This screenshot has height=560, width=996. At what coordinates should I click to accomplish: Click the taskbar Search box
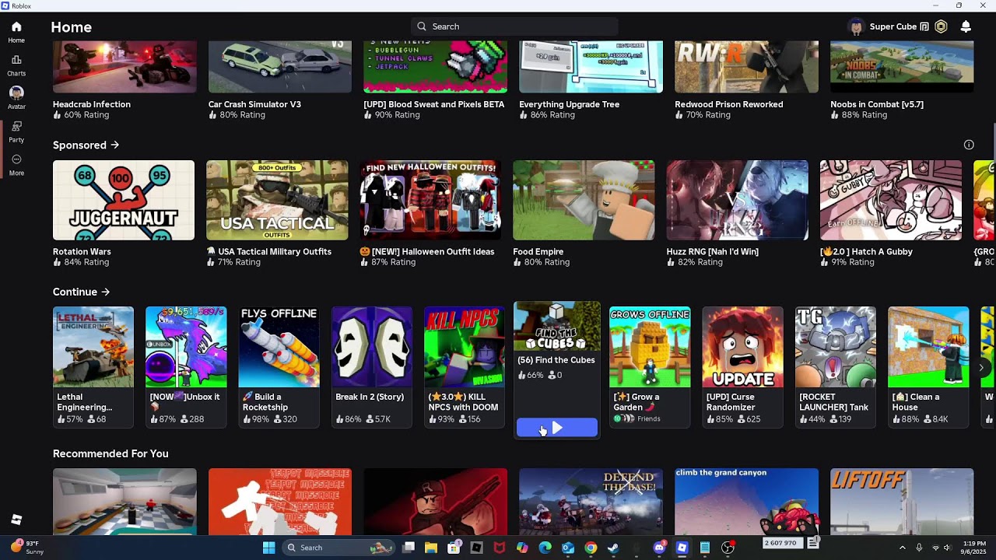click(338, 548)
